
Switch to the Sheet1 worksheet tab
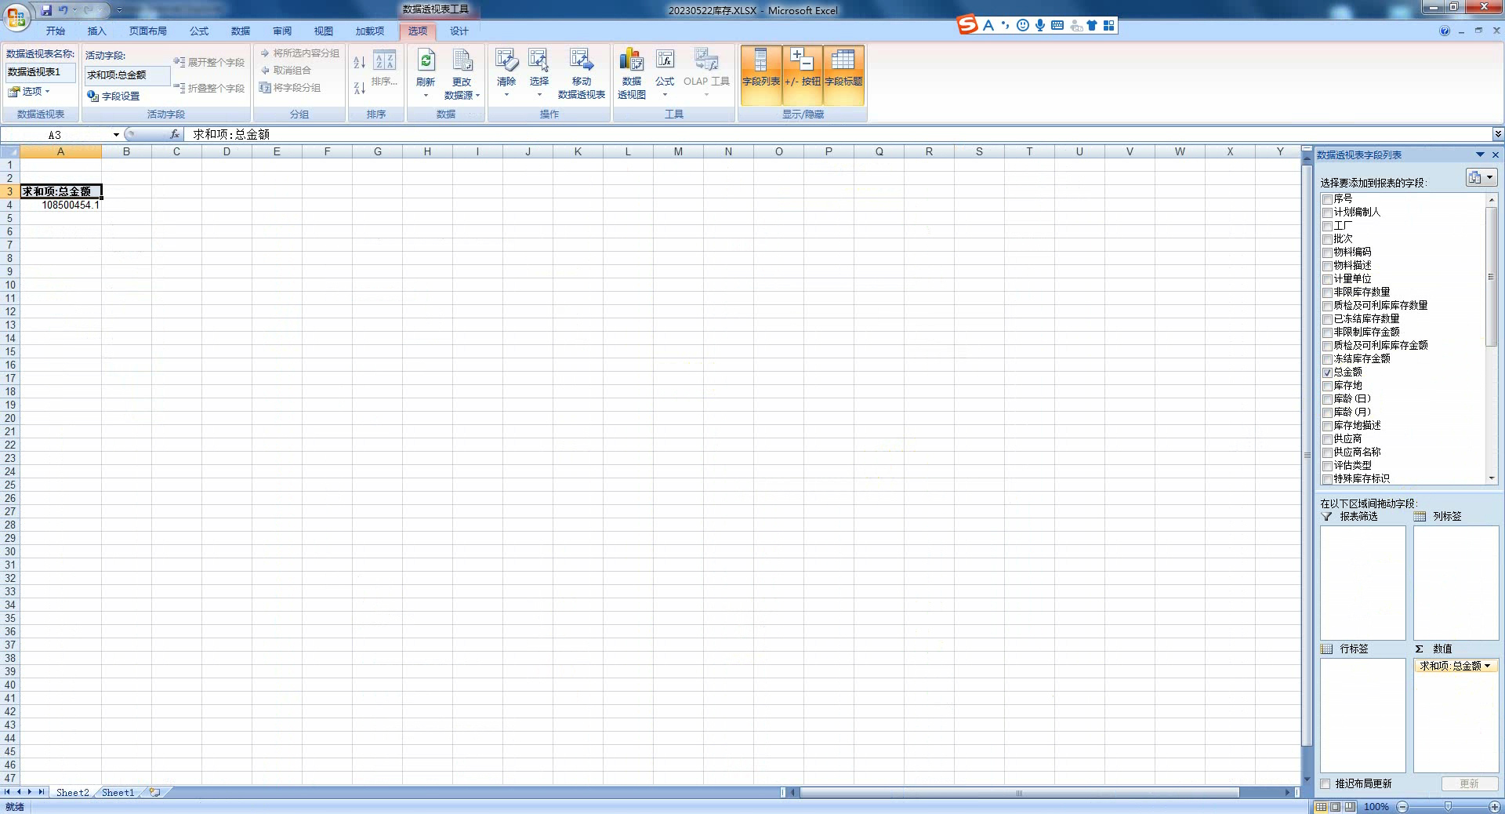(x=118, y=793)
